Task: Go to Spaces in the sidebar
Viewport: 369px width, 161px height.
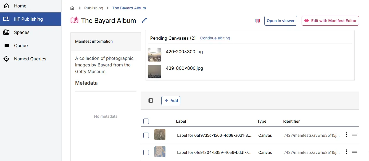Action: click(x=22, y=32)
